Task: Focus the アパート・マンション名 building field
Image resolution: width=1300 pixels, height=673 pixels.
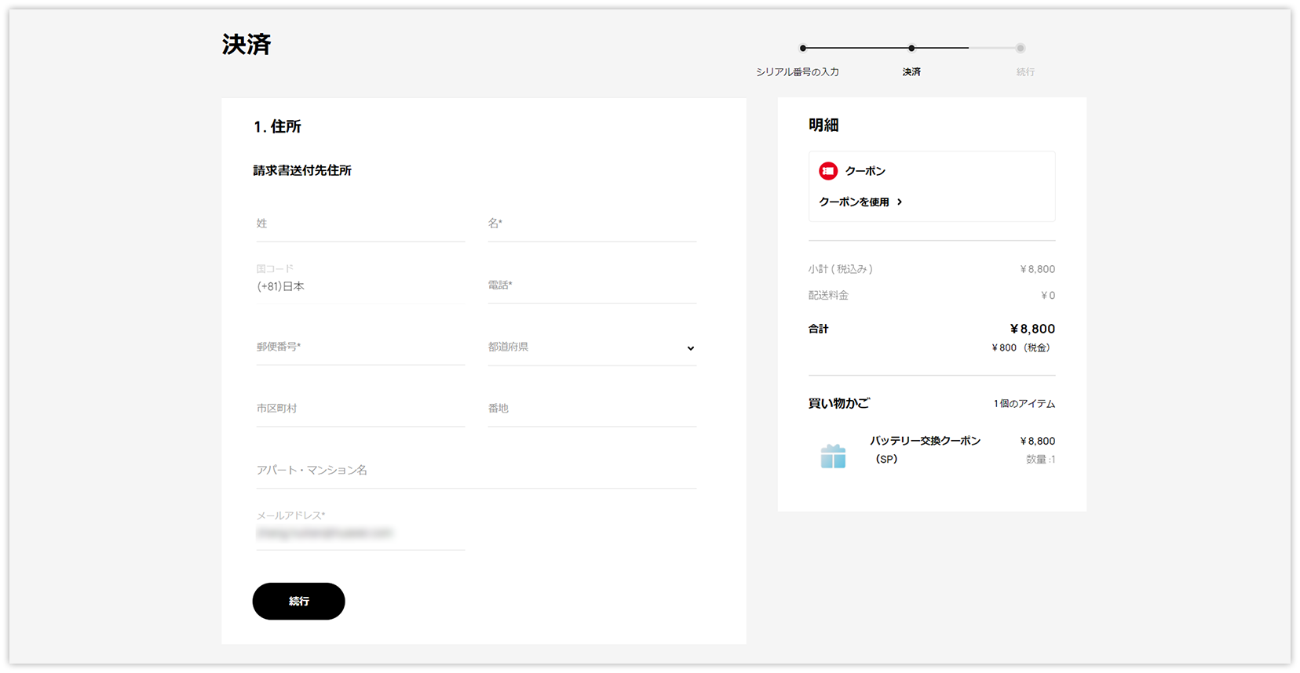Action: pos(477,471)
